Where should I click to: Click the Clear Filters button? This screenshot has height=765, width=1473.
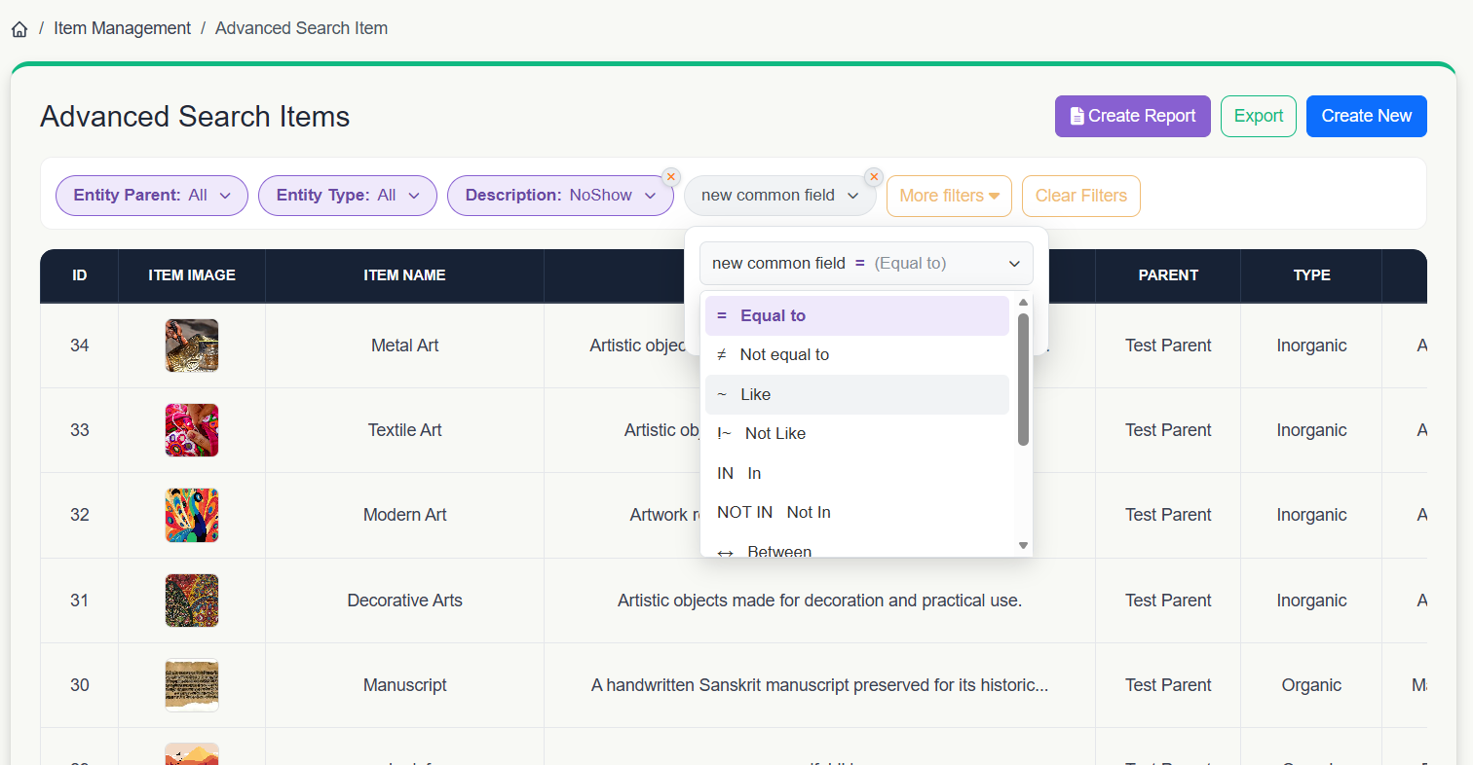click(1080, 196)
